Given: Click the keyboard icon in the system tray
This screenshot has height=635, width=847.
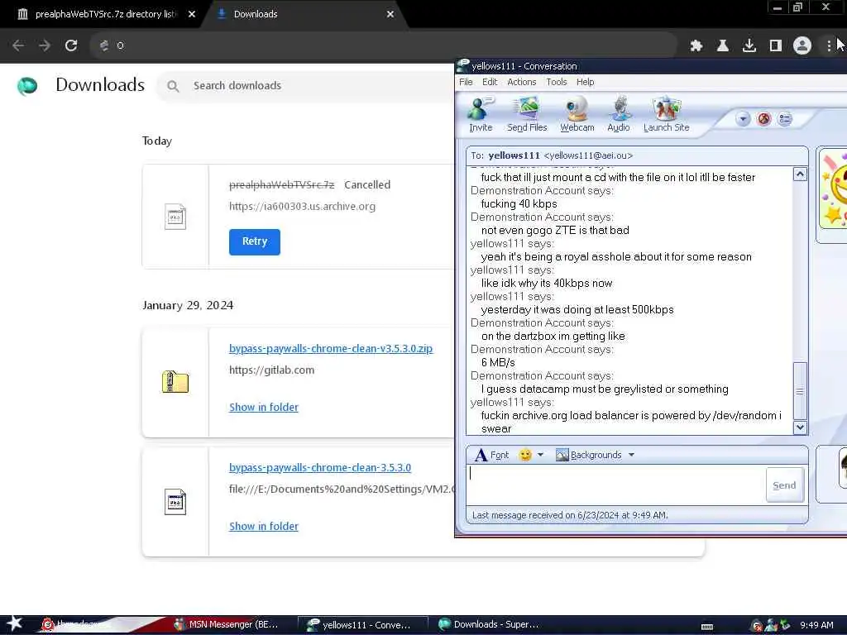Looking at the screenshot, I should pos(706,627).
